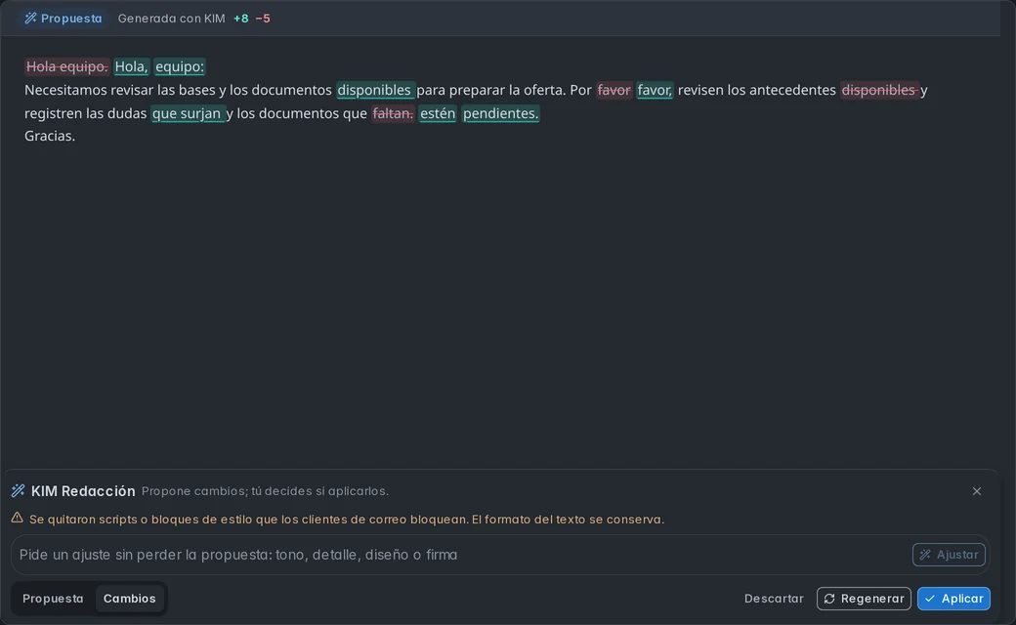Click the 'Generada con KIM' label
This screenshot has height=625, width=1016.
click(171, 19)
